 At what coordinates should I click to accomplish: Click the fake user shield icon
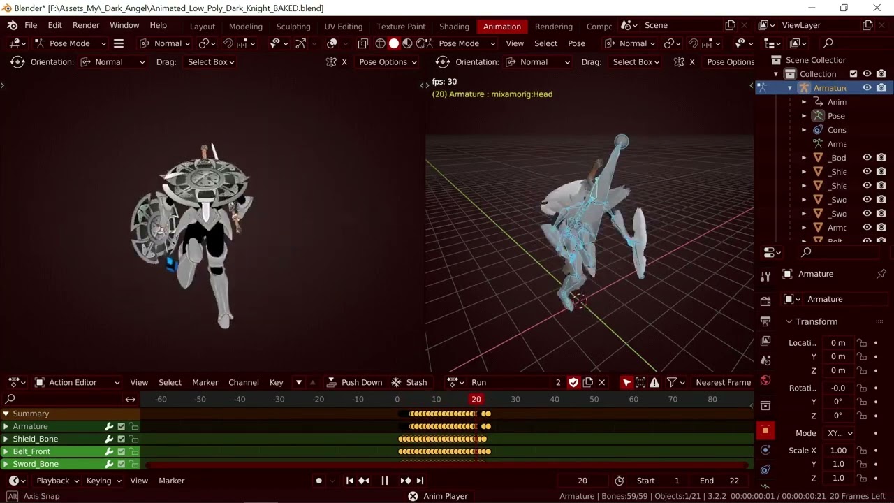click(573, 382)
